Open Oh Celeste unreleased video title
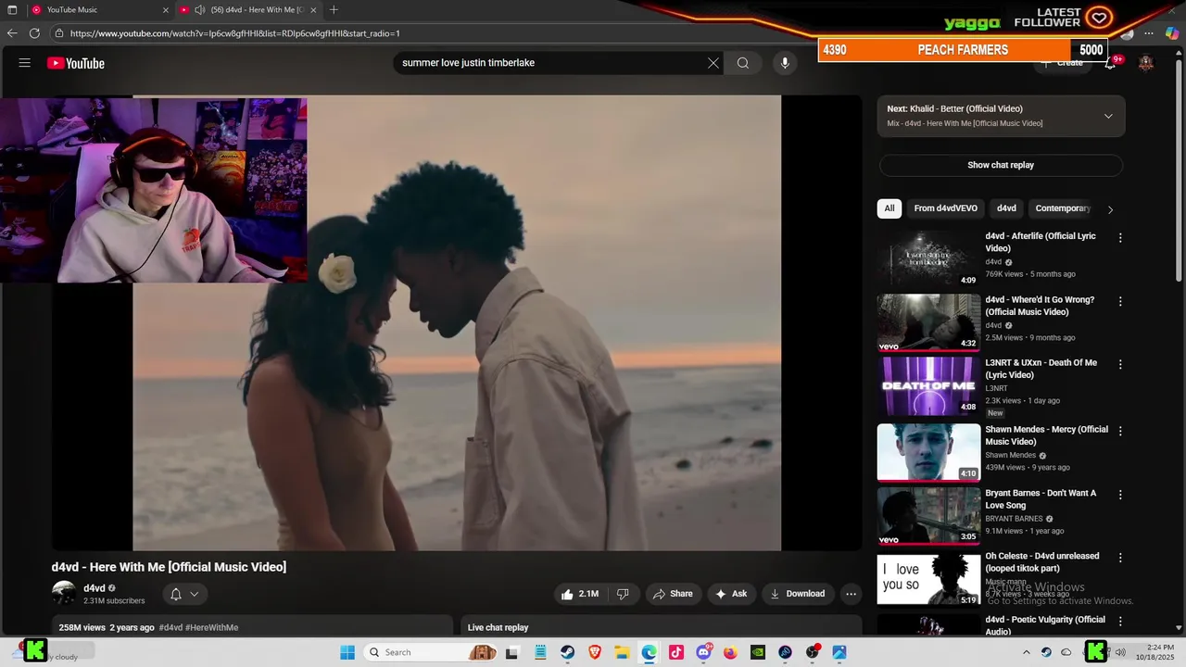Viewport: 1186px width, 667px height. coord(1041,562)
